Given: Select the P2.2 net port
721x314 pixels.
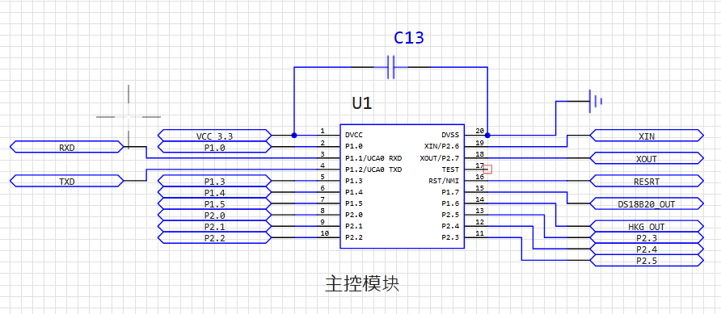Looking at the screenshot, I should pyautogui.click(x=215, y=238).
